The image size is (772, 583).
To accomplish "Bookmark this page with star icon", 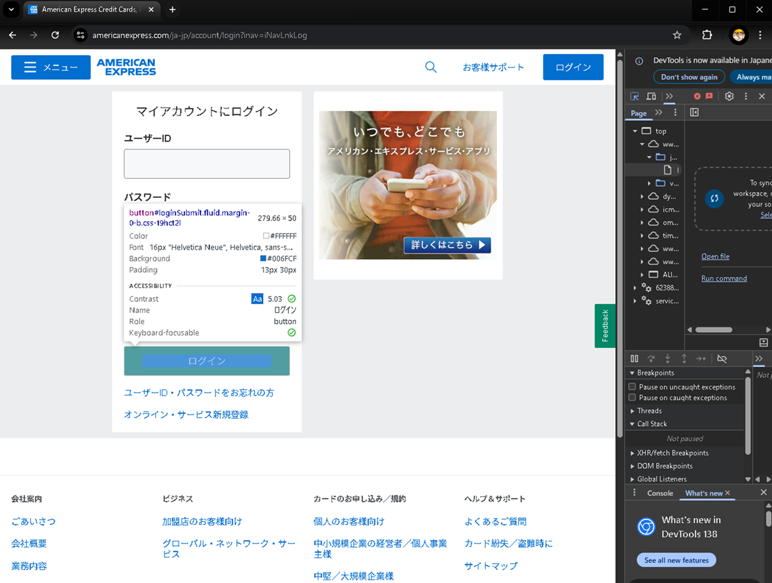I will pyautogui.click(x=677, y=35).
